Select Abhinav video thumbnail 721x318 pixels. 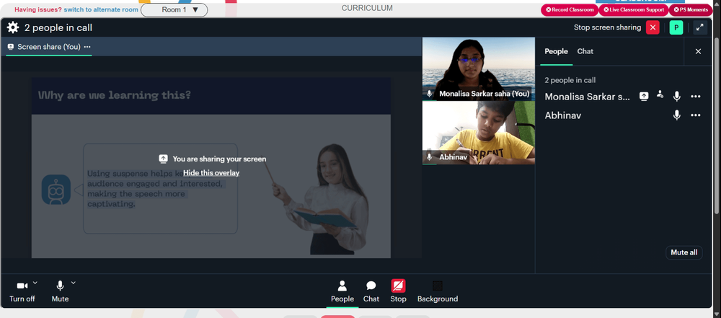click(x=478, y=133)
